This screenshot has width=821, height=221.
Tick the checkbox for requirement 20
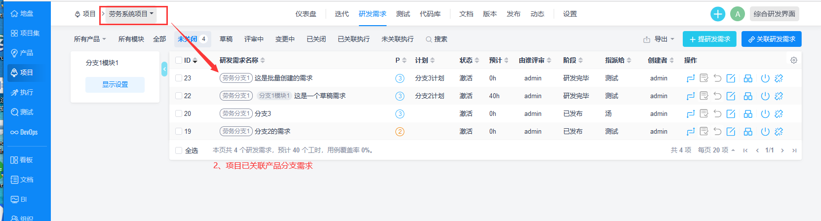pos(179,113)
